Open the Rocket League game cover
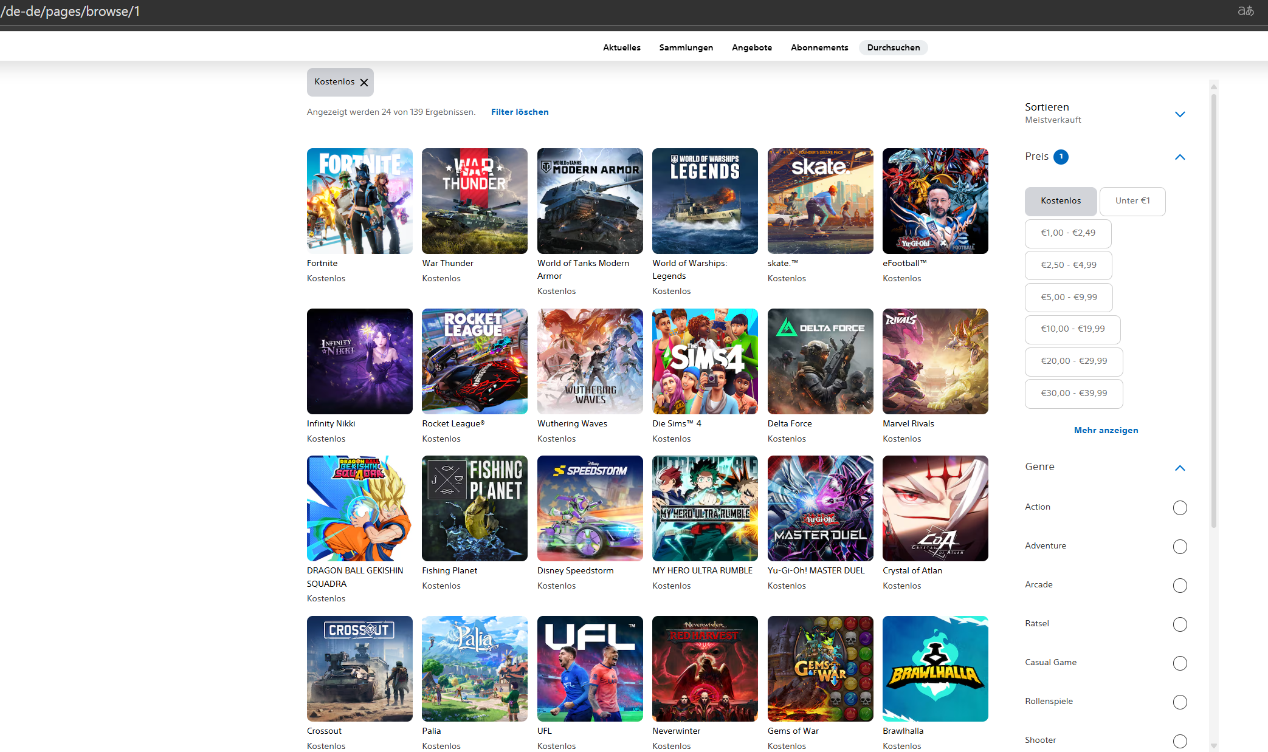The width and height of the screenshot is (1268, 752). pos(474,361)
